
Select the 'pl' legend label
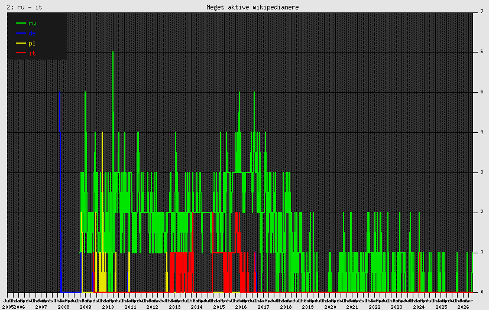[x=32, y=43]
